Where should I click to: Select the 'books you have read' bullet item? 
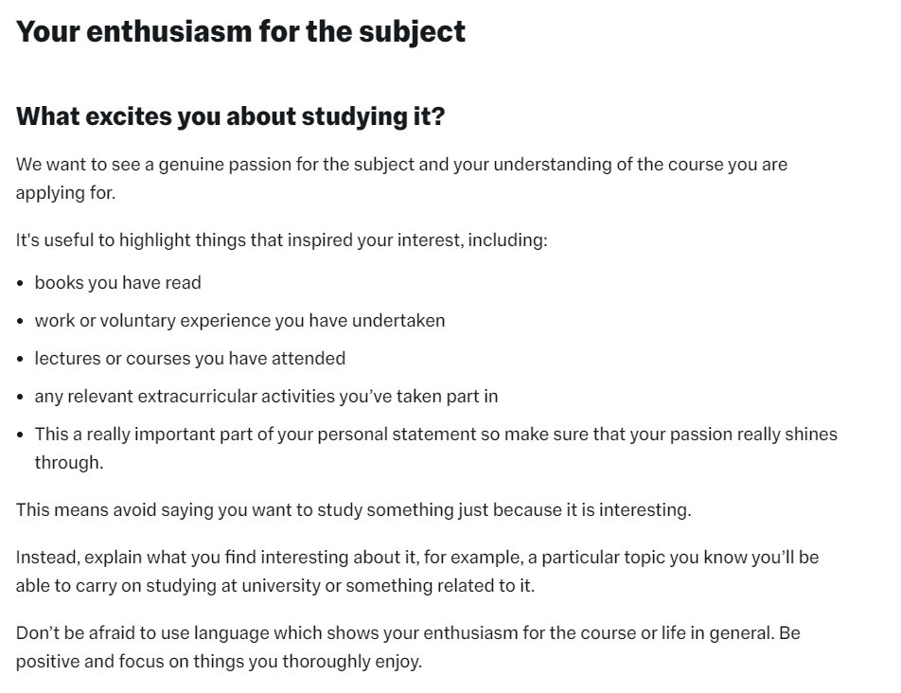pyautogui.click(x=117, y=283)
